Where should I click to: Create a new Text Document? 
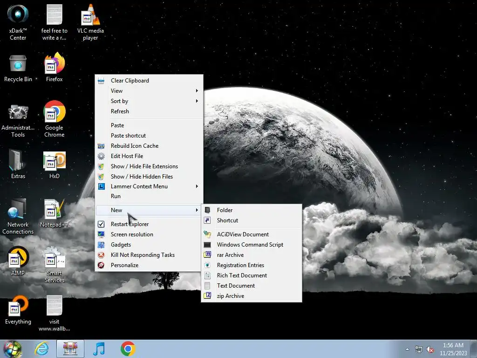(252, 286)
